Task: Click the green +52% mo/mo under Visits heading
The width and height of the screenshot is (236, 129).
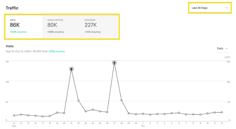Action: (56, 52)
